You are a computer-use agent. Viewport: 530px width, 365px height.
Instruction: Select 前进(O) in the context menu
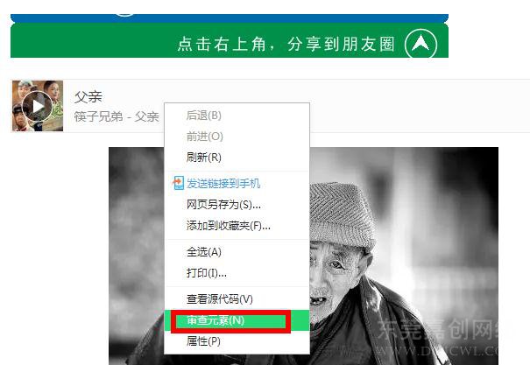pyautogui.click(x=205, y=137)
